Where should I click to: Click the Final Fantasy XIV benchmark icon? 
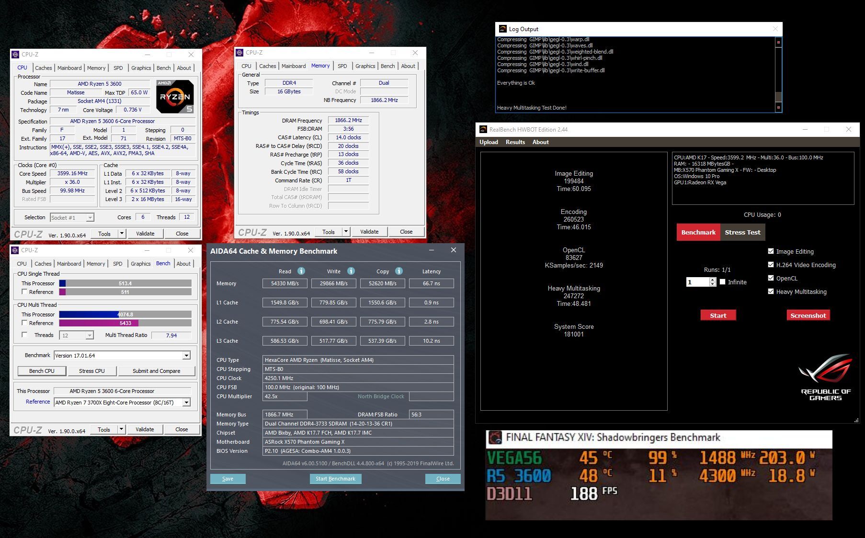pyautogui.click(x=495, y=437)
